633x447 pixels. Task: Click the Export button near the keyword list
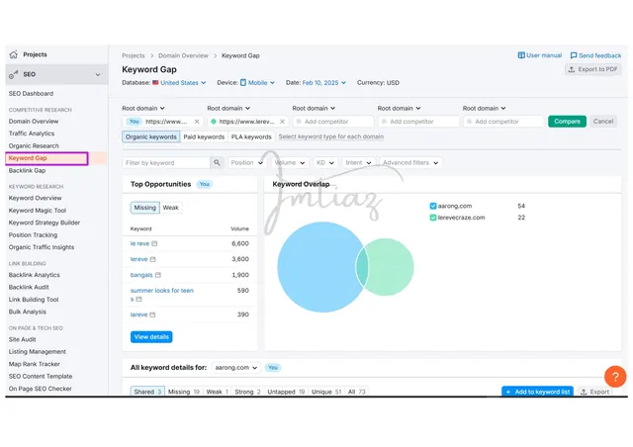595,392
